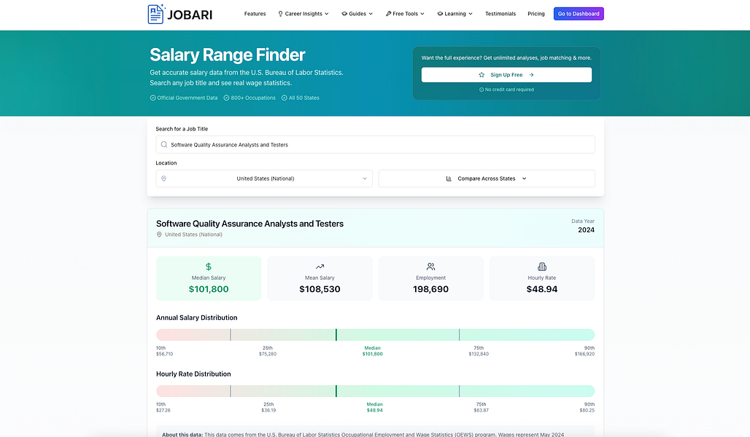The image size is (750, 437).
Task: Click the Software Quality Assurance Analysts result title
Action: click(x=250, y=224)
